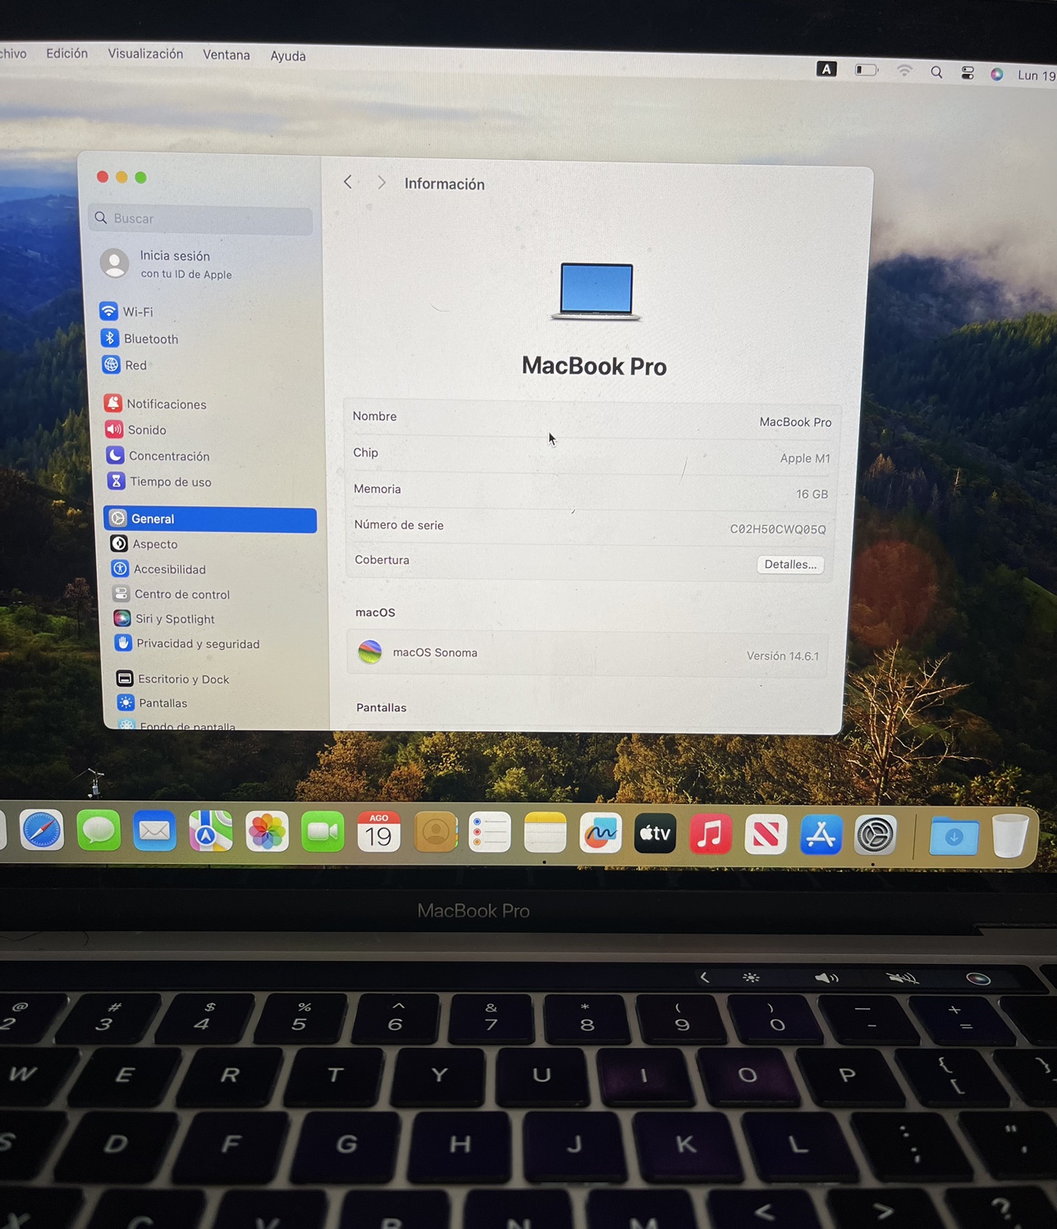Click the 16 GB memory value

pyautogui.click(x=812, y=494)
